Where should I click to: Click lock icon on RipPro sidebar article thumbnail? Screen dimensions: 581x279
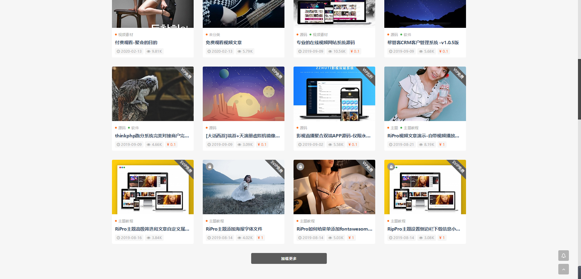click(391, 166)
